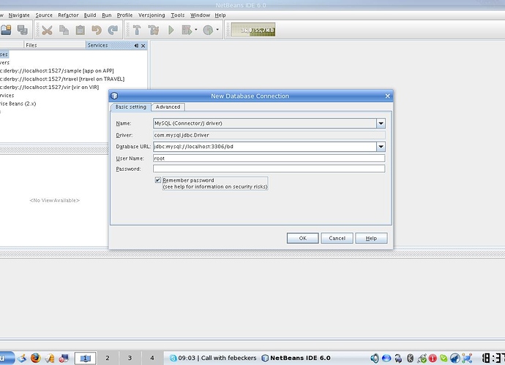Click the Debug Main Project icon
The height and width of the screenshot is (365, 505).
[187, 30]
